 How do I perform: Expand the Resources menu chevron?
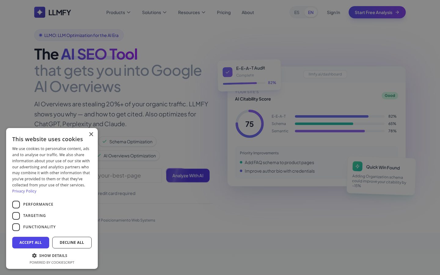(204, 13)
